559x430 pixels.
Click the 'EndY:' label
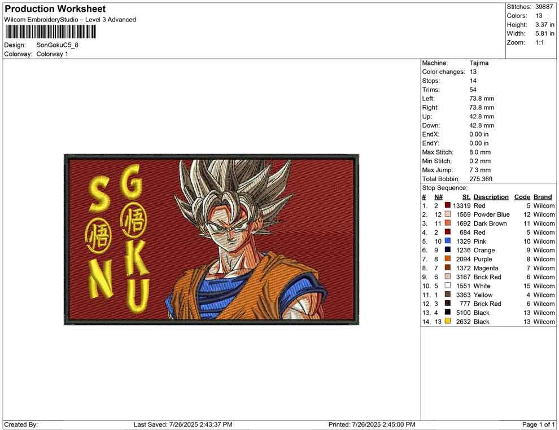click(x=431, y=143)
